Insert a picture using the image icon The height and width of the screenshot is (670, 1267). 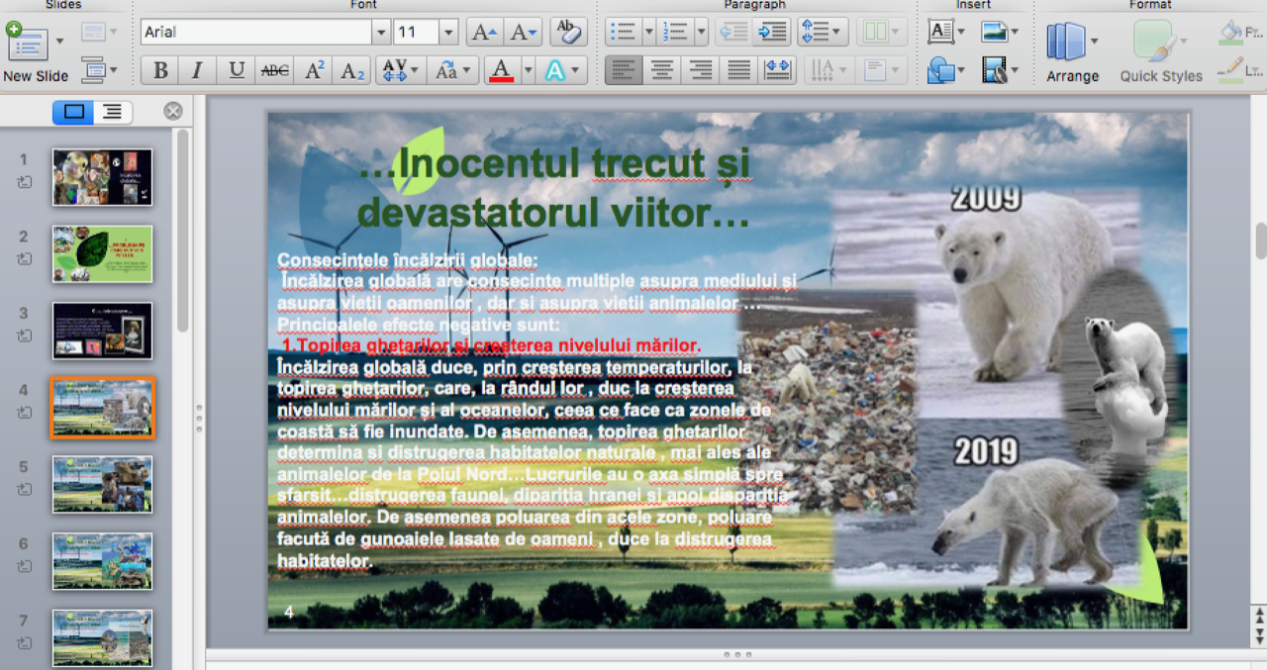coord(994,32)
